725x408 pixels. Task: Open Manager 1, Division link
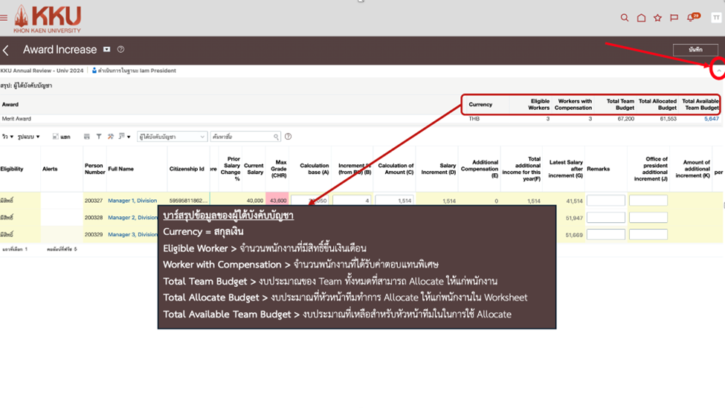pyautogui.click(x=132, y=201)
